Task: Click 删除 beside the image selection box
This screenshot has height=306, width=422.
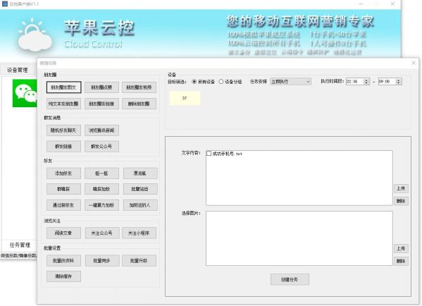Action: [402, 261]
